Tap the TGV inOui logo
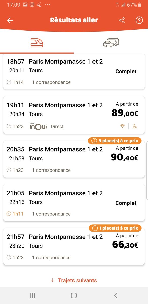 tap(38, 126)
